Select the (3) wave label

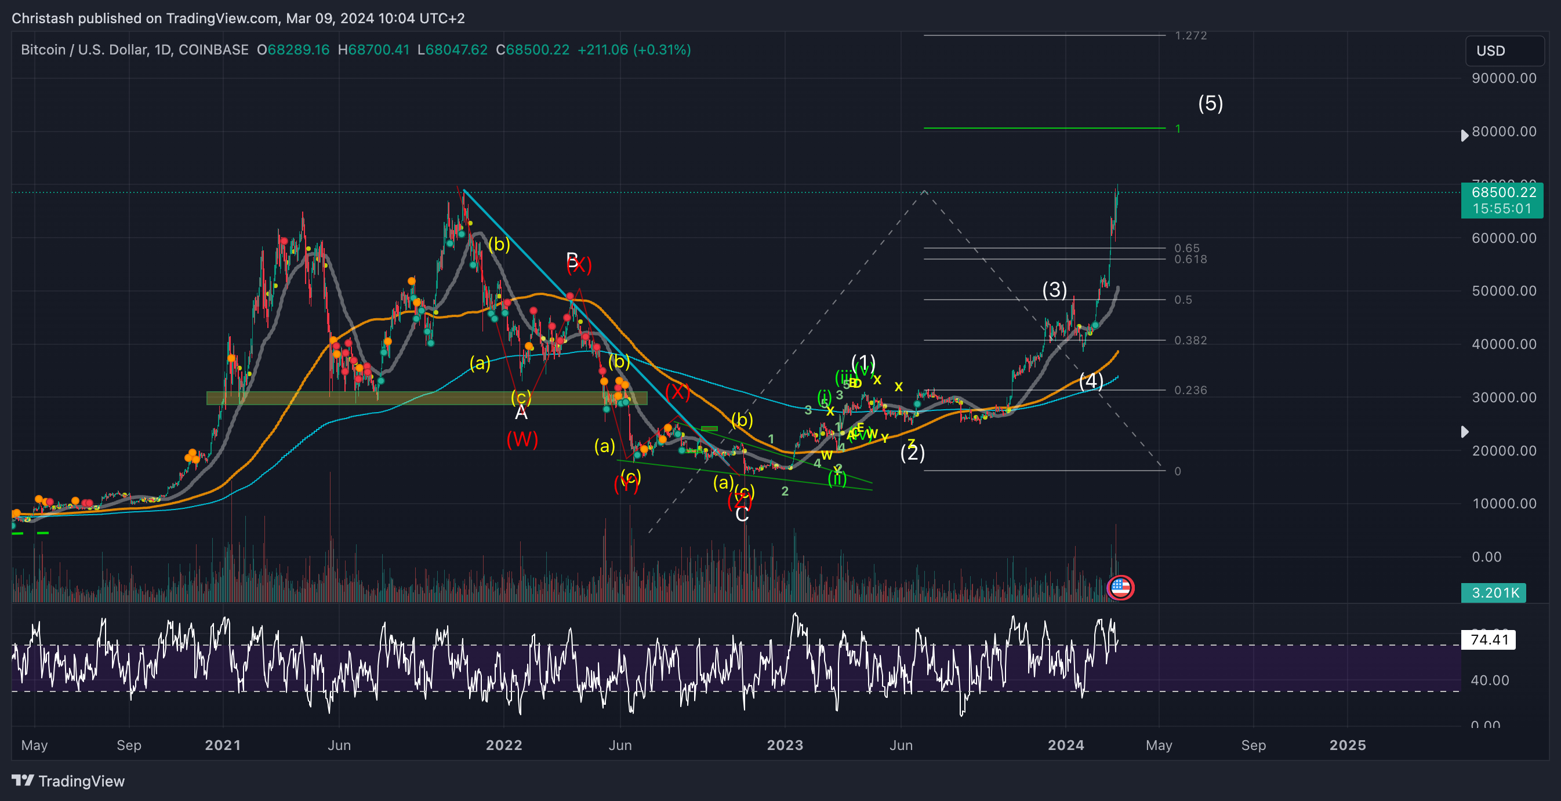1054,290
